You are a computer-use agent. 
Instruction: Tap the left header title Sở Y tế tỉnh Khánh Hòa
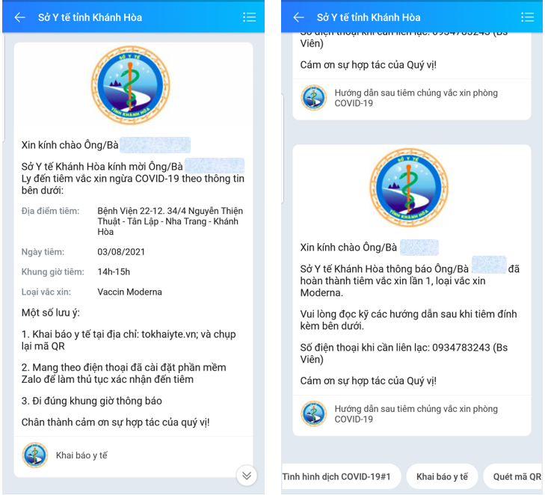click(90, 17)
